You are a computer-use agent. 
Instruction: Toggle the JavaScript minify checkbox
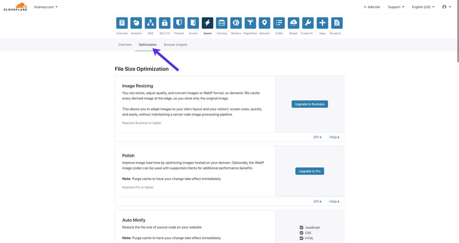pyautogui.click(x=301, y=227)
